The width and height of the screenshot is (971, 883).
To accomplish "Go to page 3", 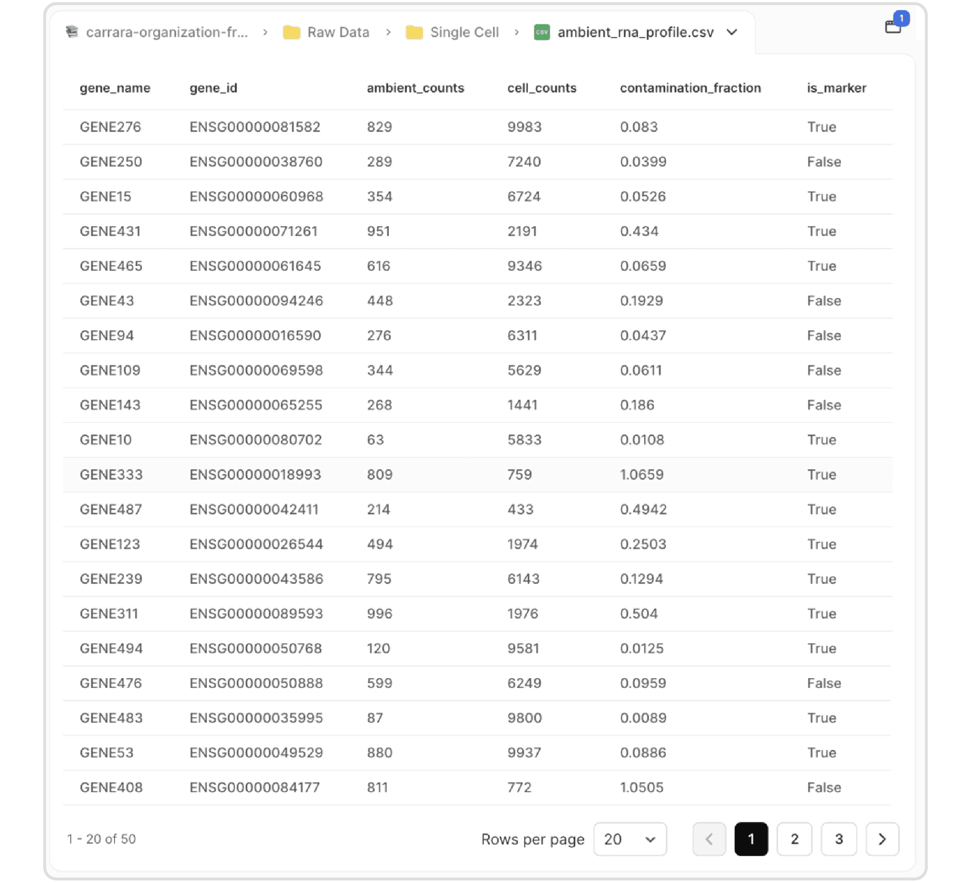I will point(838,839).
